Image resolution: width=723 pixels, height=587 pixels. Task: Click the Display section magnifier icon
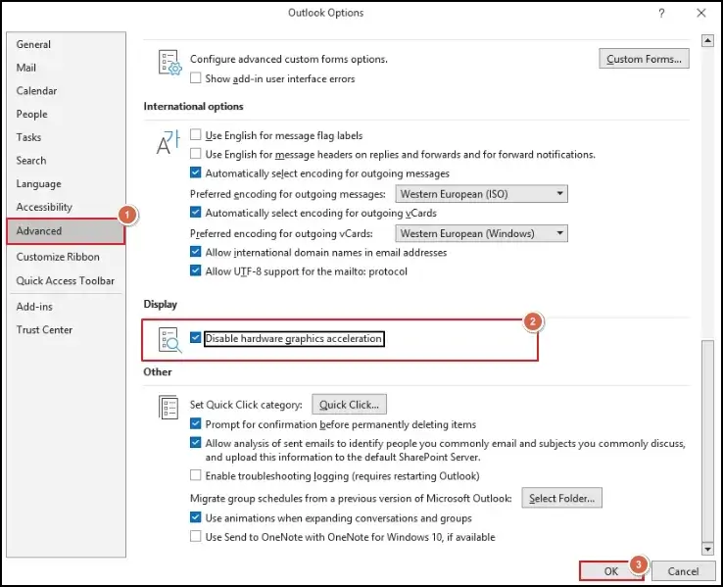tap(169, 340)
